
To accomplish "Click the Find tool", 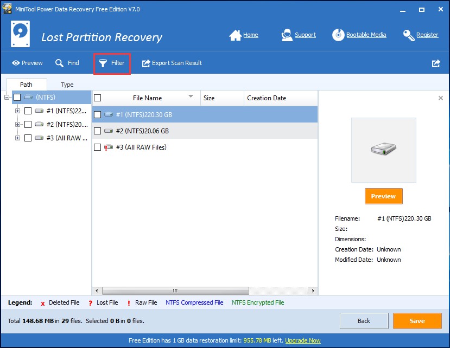I will tap(67, 63).
